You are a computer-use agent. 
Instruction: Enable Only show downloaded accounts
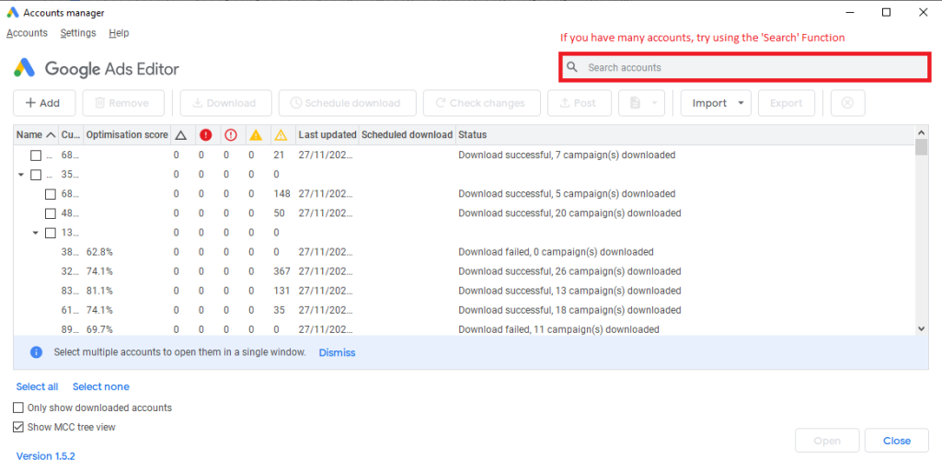(18, 408)
